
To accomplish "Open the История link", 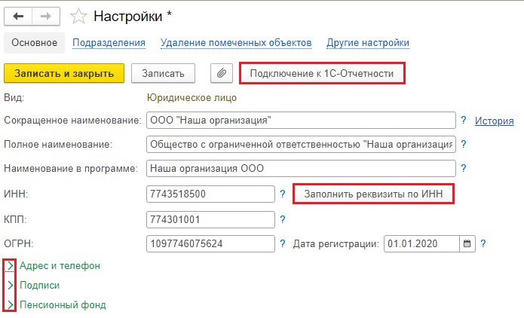I will [495, 121].
